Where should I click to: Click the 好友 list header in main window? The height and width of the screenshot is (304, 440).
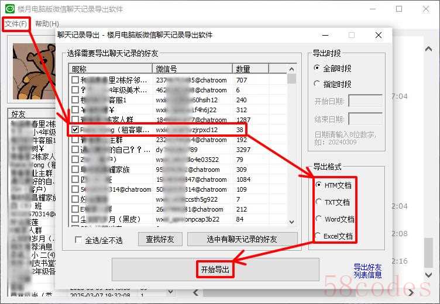[32, 113]
